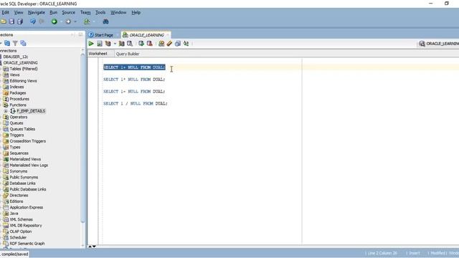
Task: Click the Filter funnel icon in Connections panel
Action: tap(15, 43)
